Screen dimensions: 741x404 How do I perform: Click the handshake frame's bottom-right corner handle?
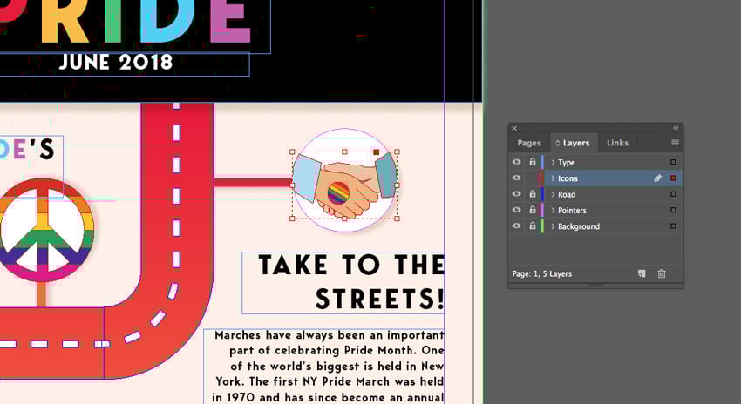coord(397,219)
